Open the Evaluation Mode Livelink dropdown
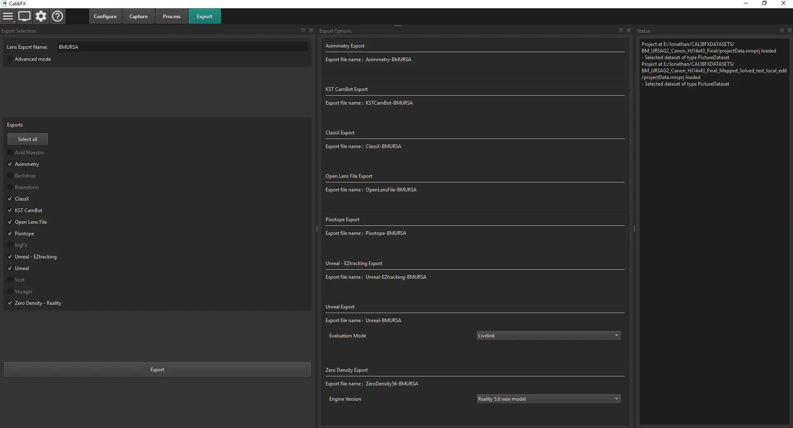The image size is (793, 428). click(549, 336)
